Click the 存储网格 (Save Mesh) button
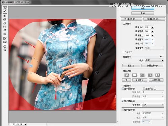 click(154, 19)
